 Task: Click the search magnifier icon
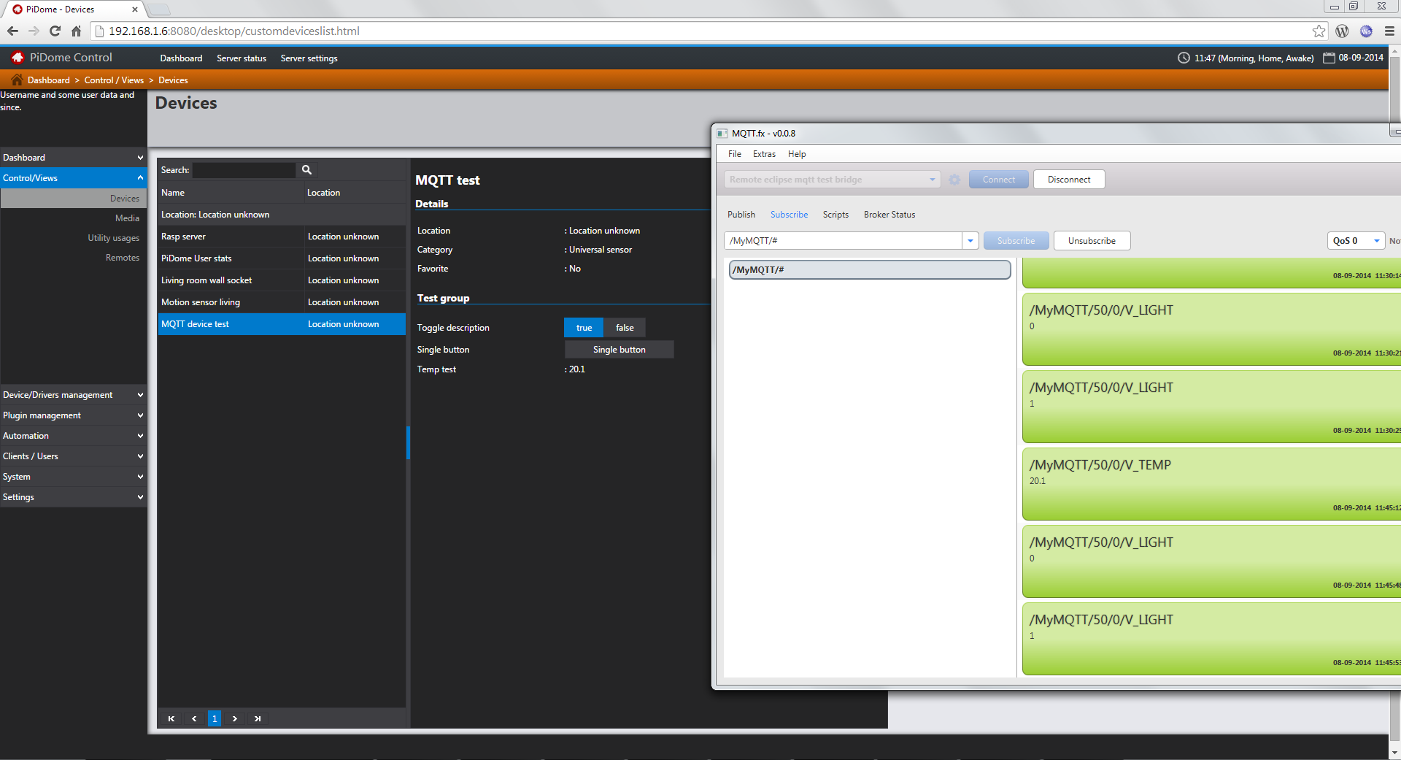coord(306,169)
